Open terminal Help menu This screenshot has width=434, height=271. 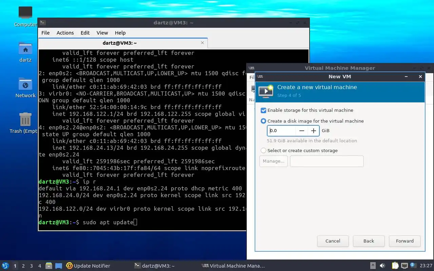(x=120, y=33)
